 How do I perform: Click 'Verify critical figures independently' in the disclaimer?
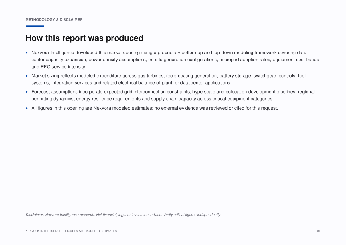pos(192,215)
